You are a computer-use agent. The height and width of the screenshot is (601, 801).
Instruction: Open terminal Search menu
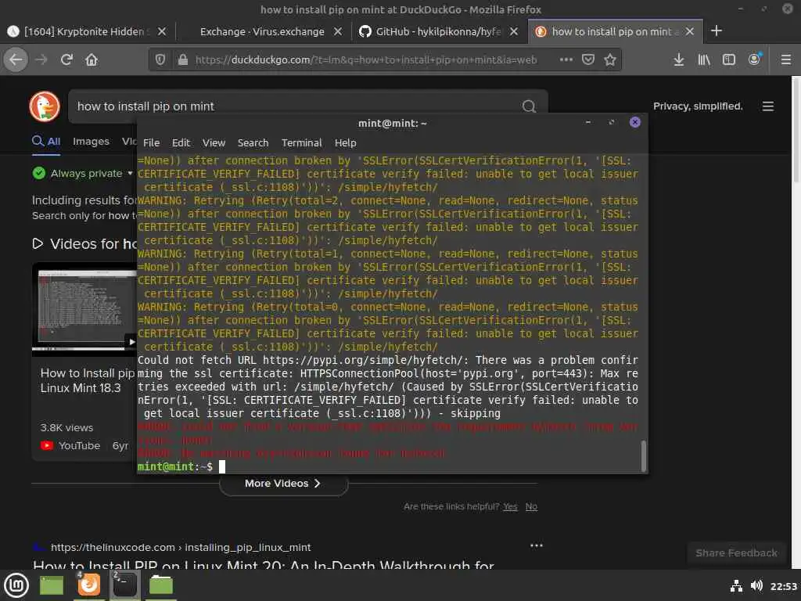coord(253,143)
